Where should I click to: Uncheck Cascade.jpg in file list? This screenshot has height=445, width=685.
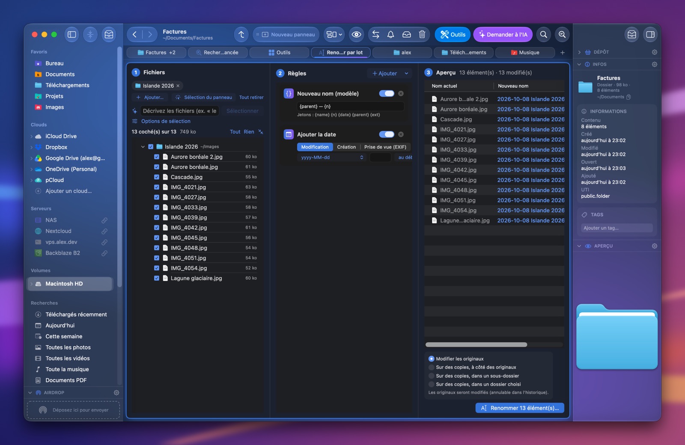(157, 177)
